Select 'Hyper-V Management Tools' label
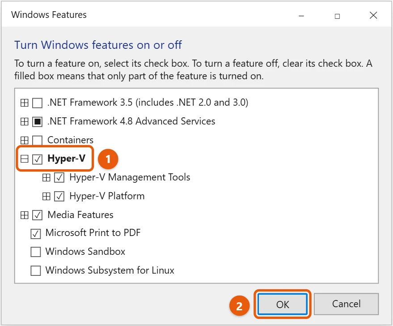The width and height of the screenshot is (393, 326). (130, 177)
